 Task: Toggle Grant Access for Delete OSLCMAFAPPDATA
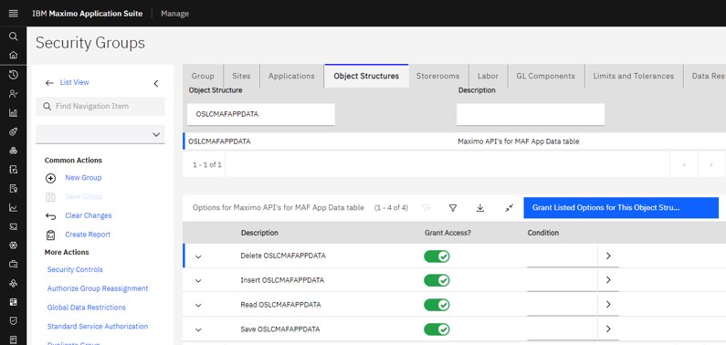[x=437, y=256]
